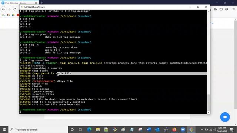The image size is (237, 133).
Task: Click commit line '33c8d62 ignore concept'
Action: pos(37,92)
